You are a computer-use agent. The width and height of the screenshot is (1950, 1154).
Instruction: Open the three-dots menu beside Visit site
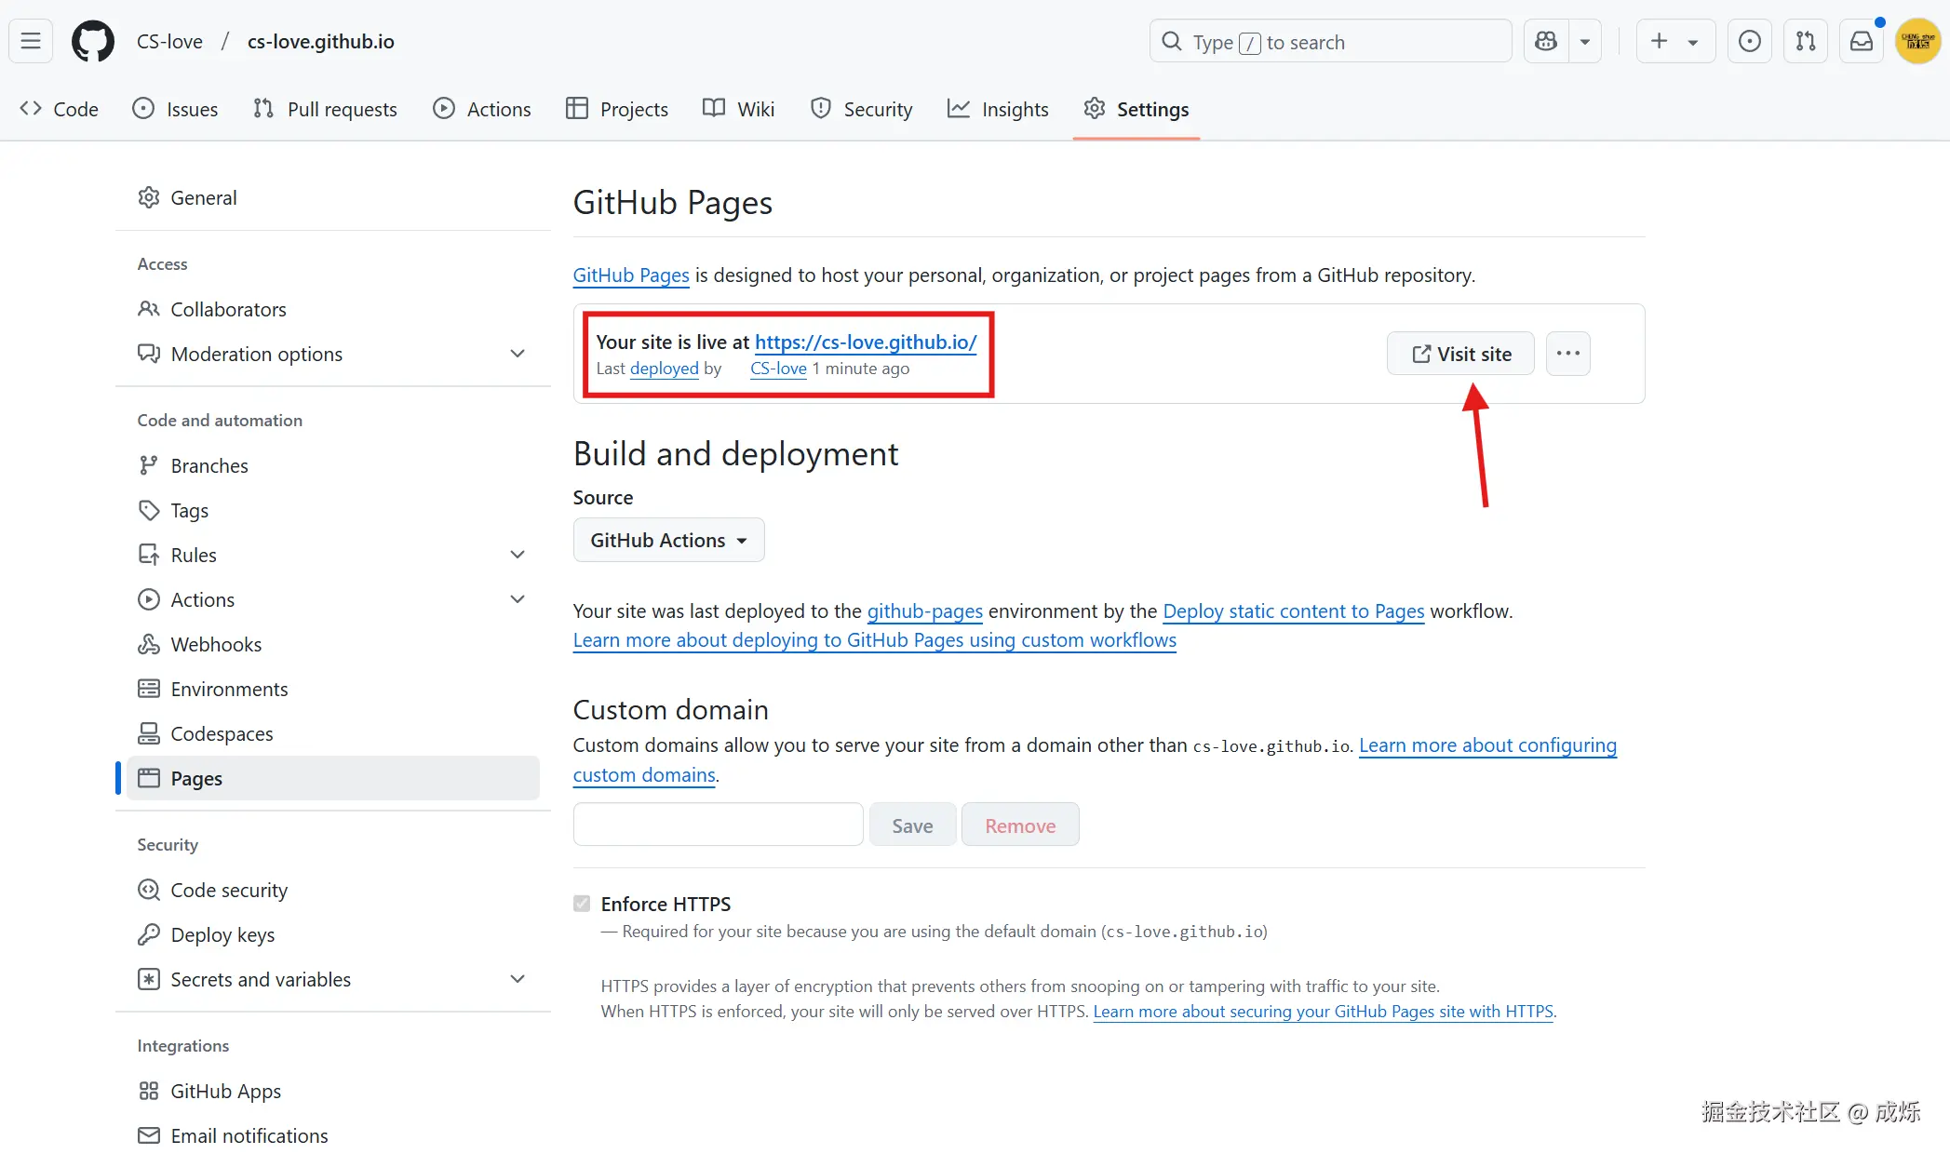pos(1567,354)
